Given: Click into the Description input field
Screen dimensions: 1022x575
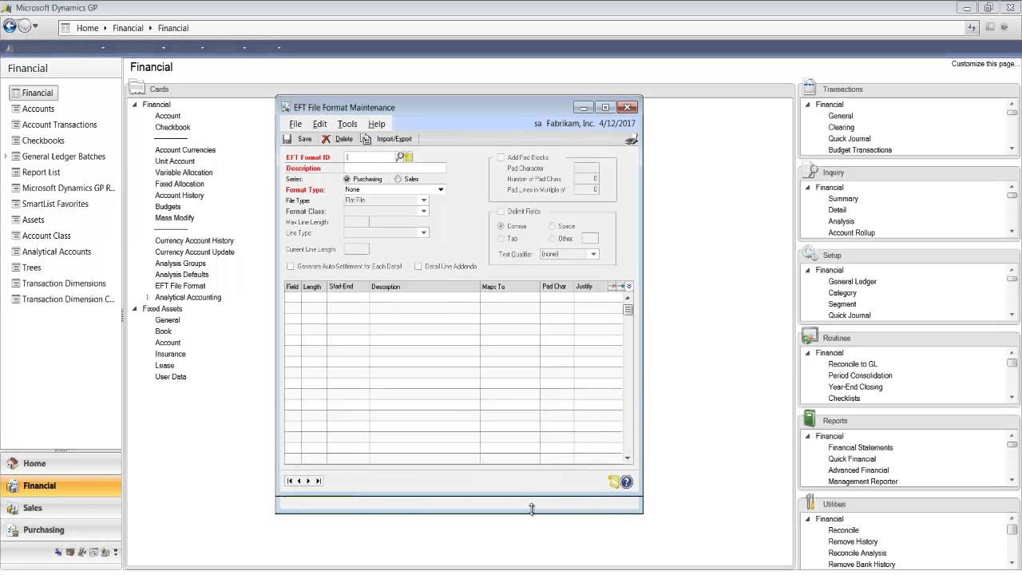Looking at the screenshot, I should point(394,169).
